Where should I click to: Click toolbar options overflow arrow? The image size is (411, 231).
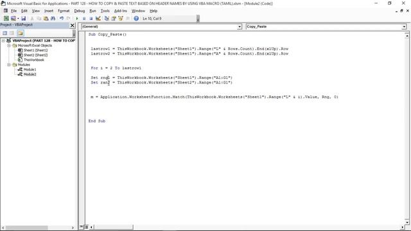(198, 19)
